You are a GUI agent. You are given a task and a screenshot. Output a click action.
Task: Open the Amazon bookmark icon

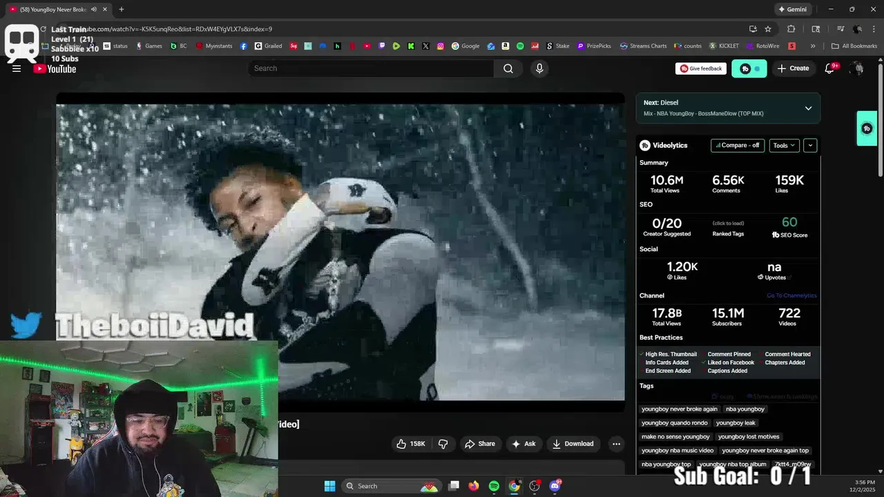click(506, 46)
